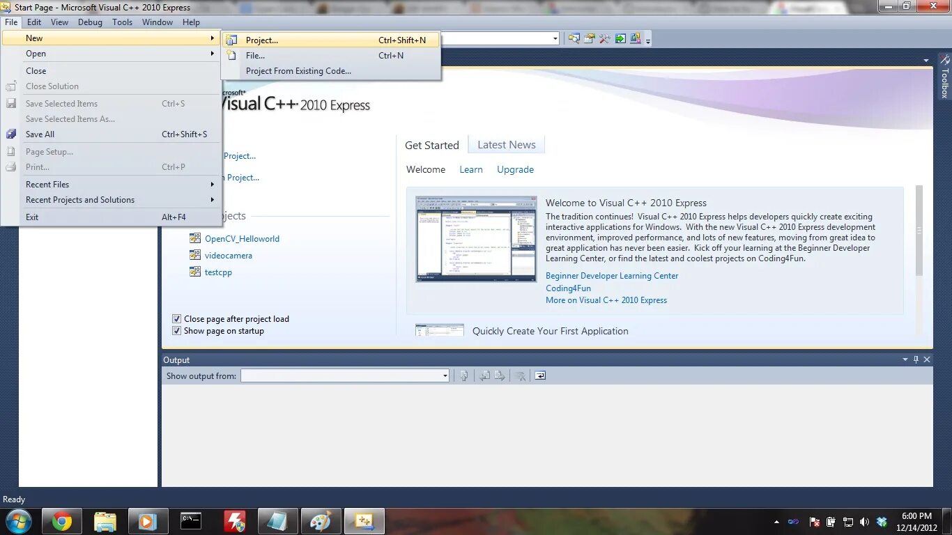Toggle Word Wrap in Output panel

click(540, 375)
